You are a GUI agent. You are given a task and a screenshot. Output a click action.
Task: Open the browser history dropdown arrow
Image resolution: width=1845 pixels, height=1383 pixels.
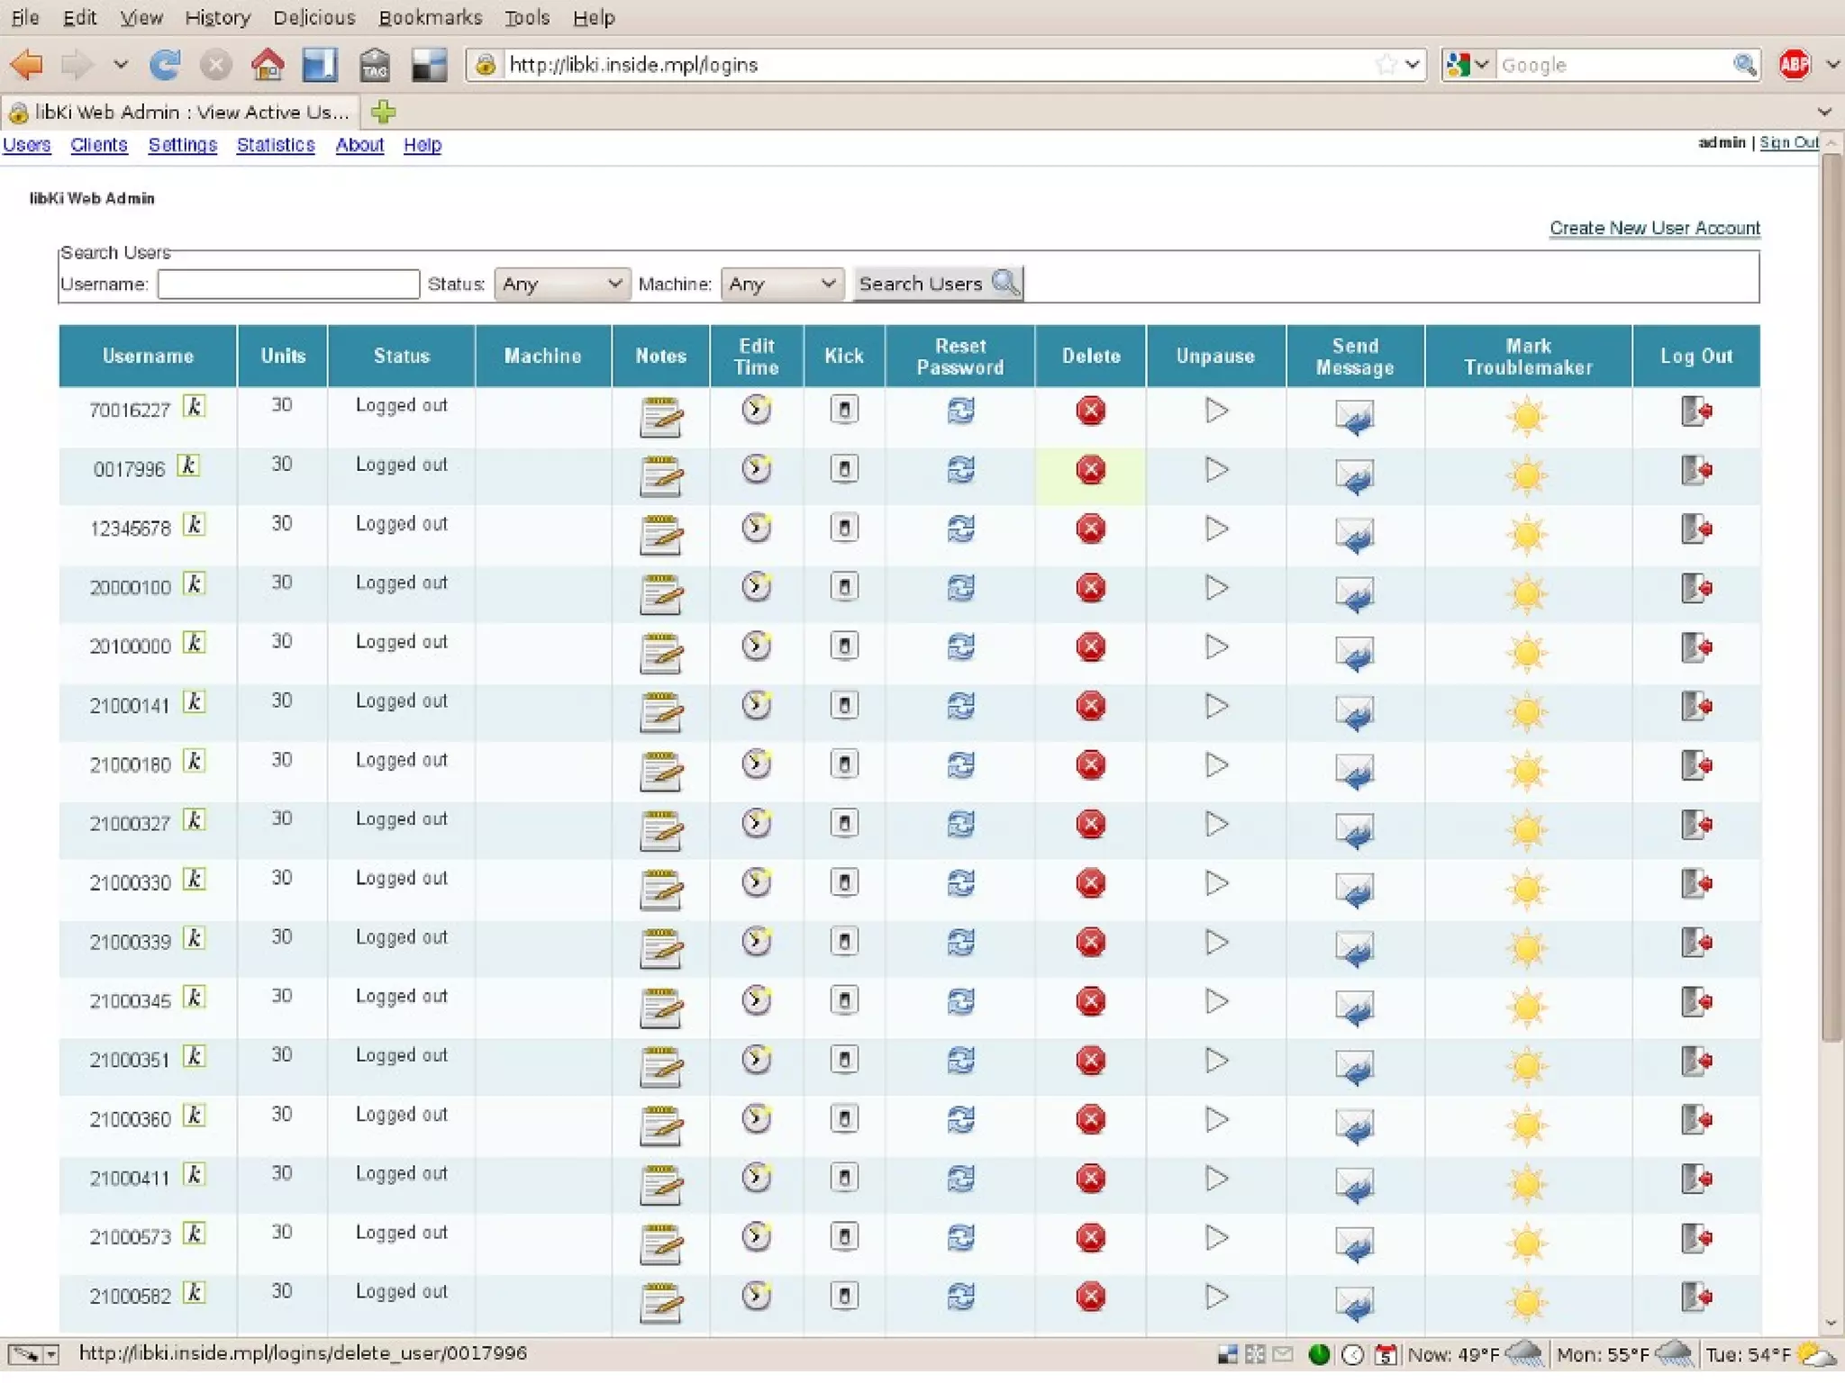[121, 65]
